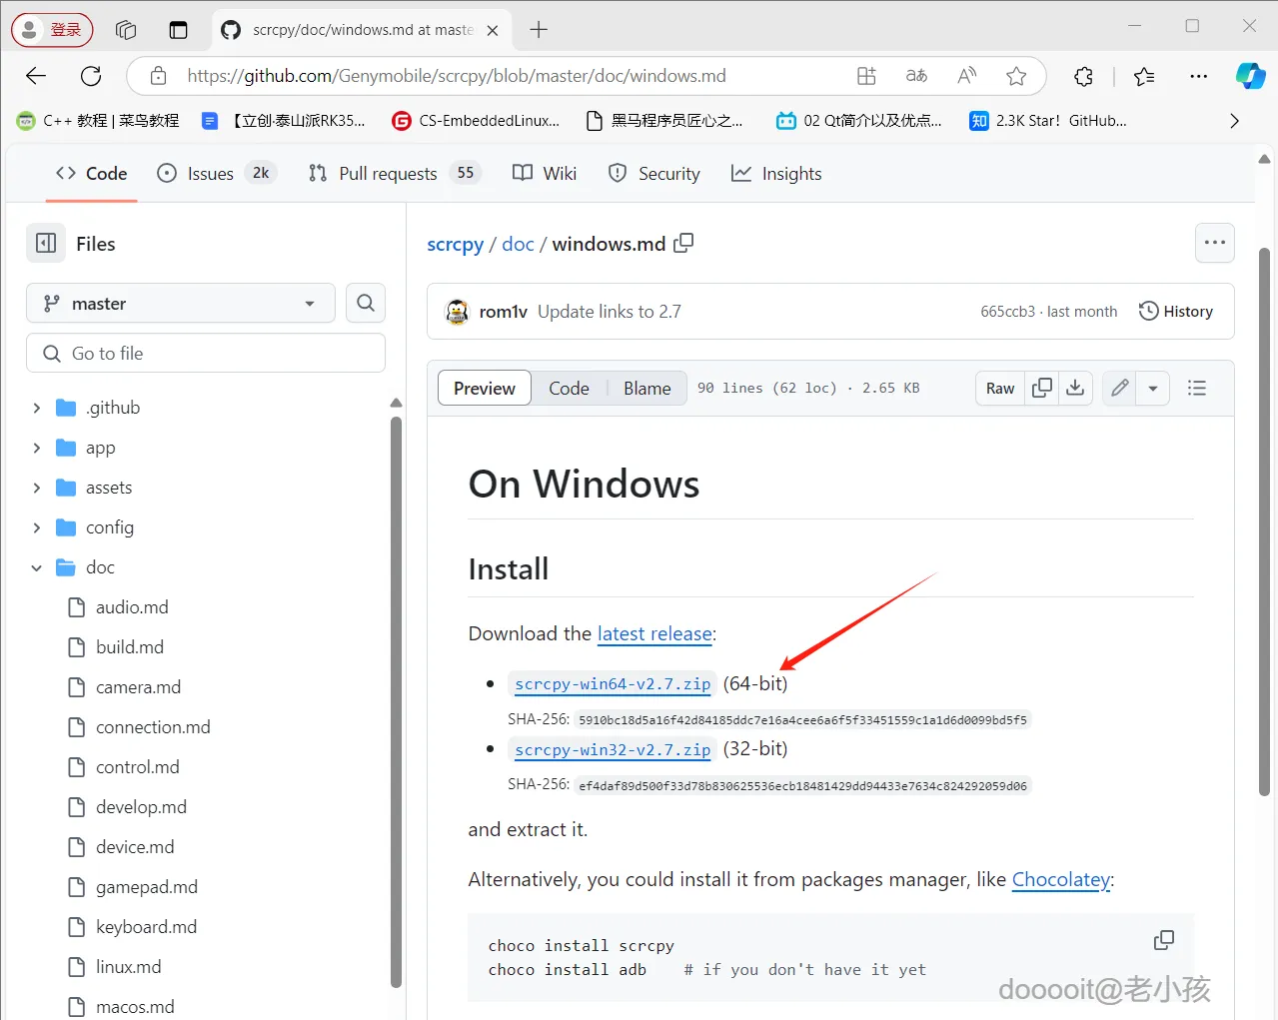Click the search files magnifier button

coord(366,303)
